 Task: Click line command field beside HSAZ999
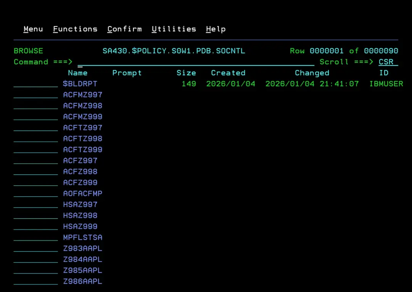click(x=36, y=227)
